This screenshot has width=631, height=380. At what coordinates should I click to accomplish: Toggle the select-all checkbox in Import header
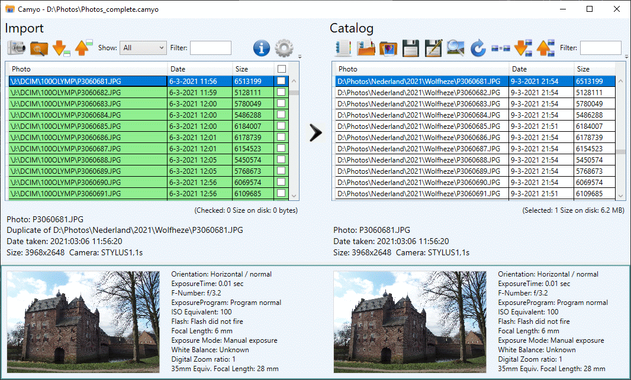tap(282, 69)
